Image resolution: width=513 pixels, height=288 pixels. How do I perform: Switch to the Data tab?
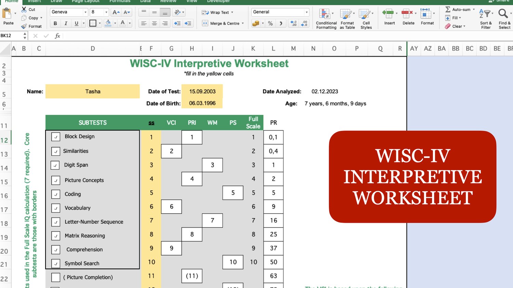[145, 1]
